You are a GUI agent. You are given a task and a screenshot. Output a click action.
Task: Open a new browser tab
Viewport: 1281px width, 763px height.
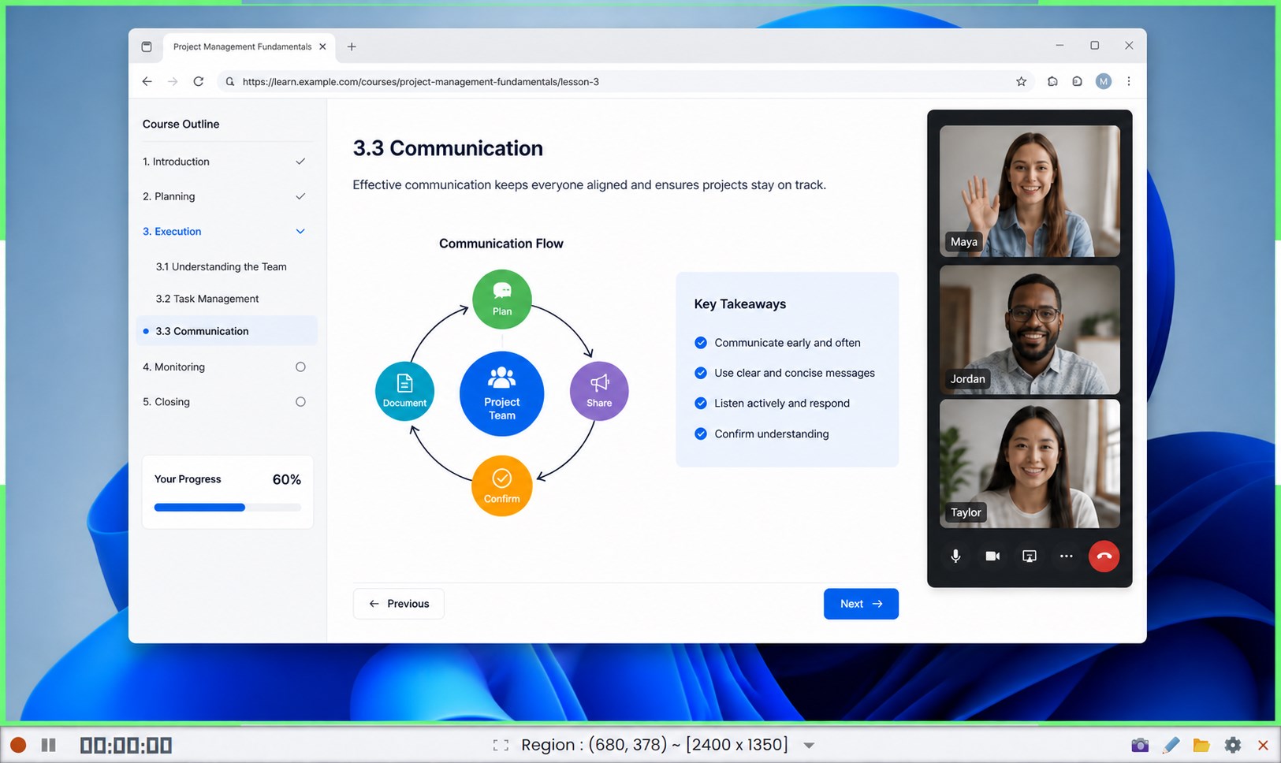[x=352, y=47]
